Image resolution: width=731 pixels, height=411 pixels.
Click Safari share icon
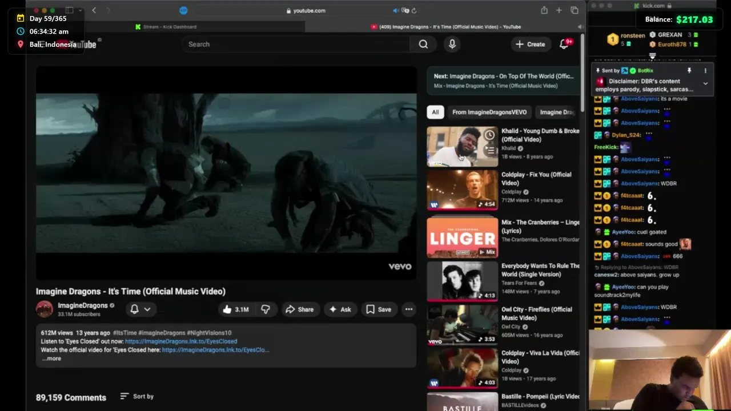tap(544, 10)
